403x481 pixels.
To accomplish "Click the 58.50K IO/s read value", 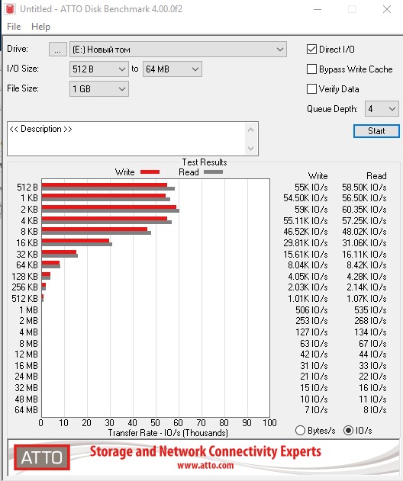I will click(364, 187).
